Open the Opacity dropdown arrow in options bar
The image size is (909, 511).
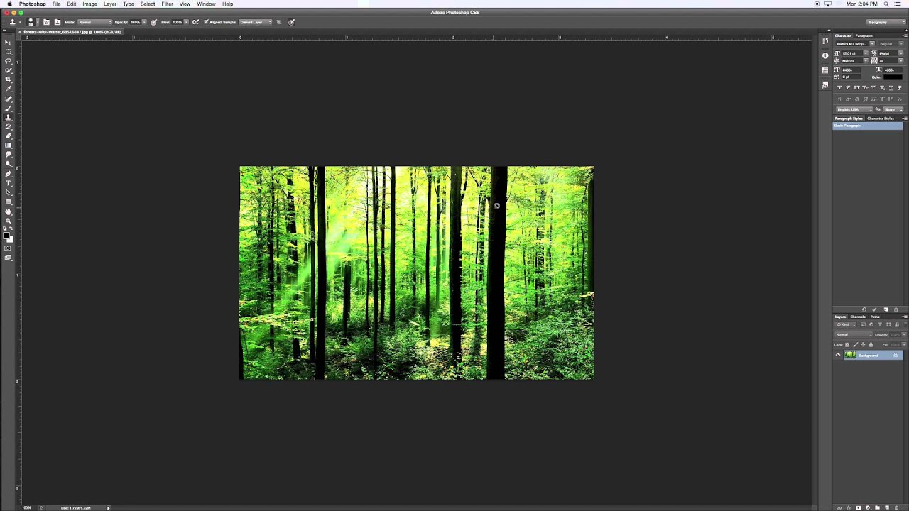point(144,22)
